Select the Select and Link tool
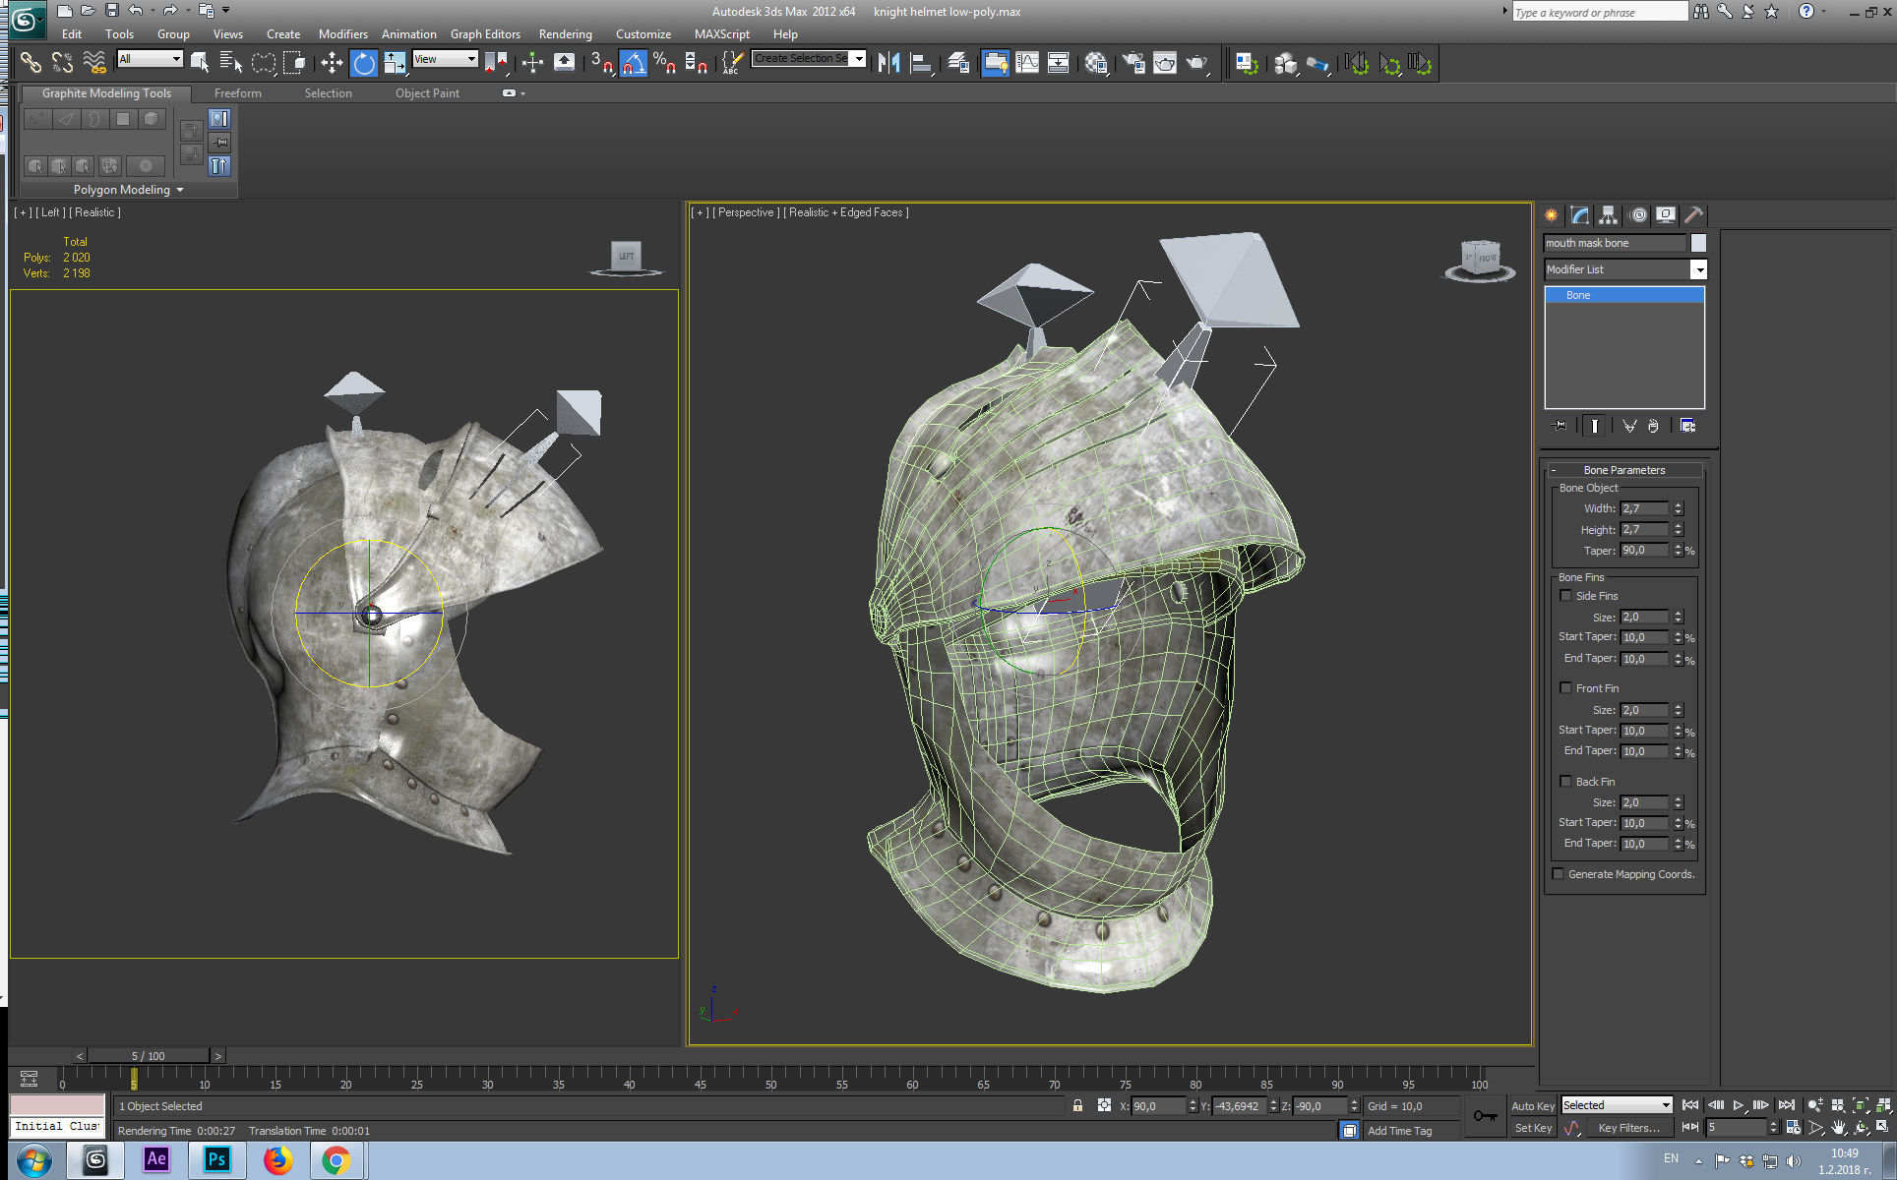The image size is (1897, 1180). click(31, 63)
